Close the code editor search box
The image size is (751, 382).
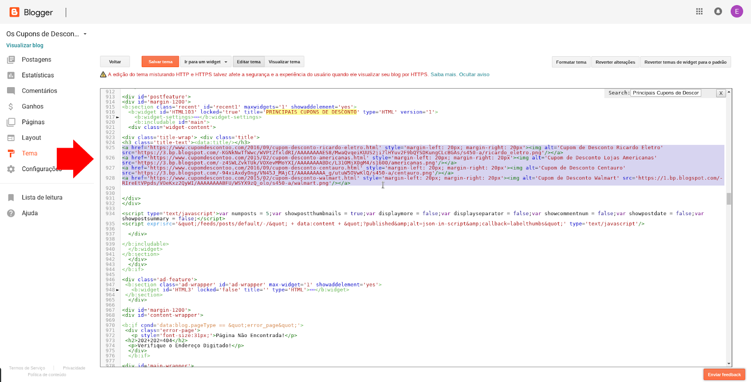[720, 93]
